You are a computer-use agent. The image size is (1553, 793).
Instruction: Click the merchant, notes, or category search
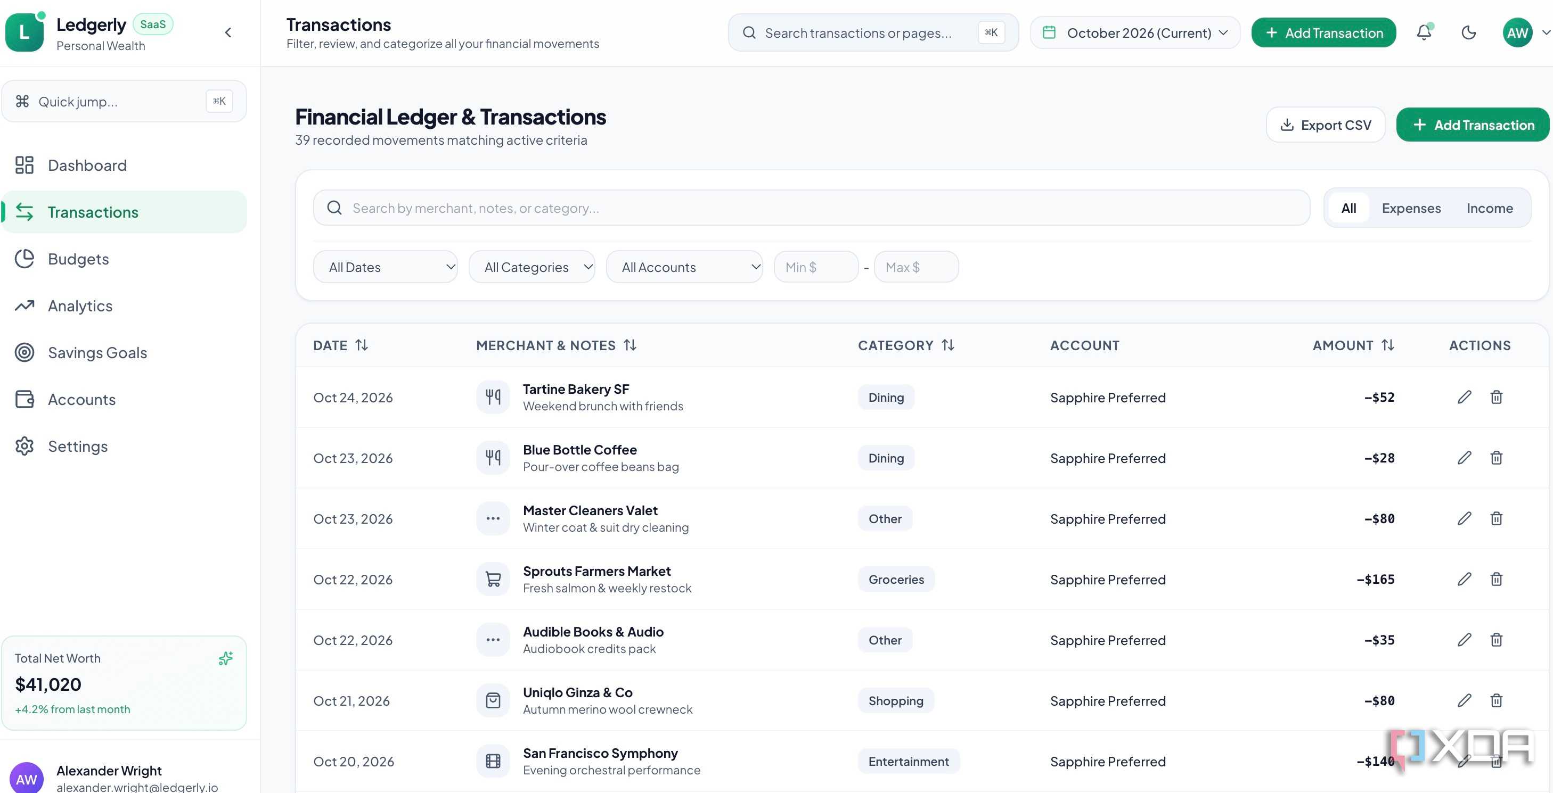coord(812,208)
